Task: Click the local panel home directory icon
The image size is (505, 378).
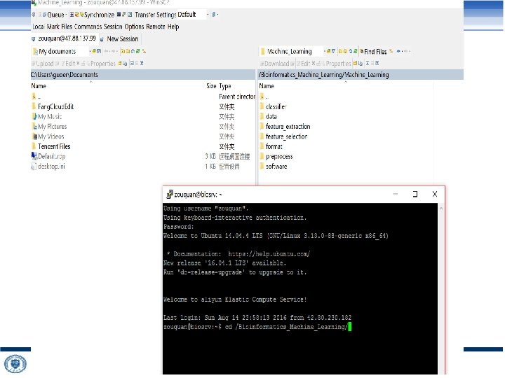Action: tap(133, 51)
